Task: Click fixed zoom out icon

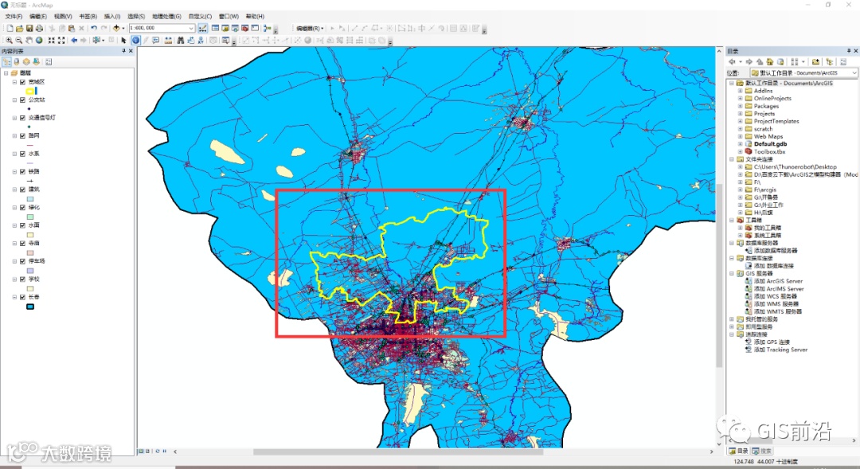Action: [61, 40]
